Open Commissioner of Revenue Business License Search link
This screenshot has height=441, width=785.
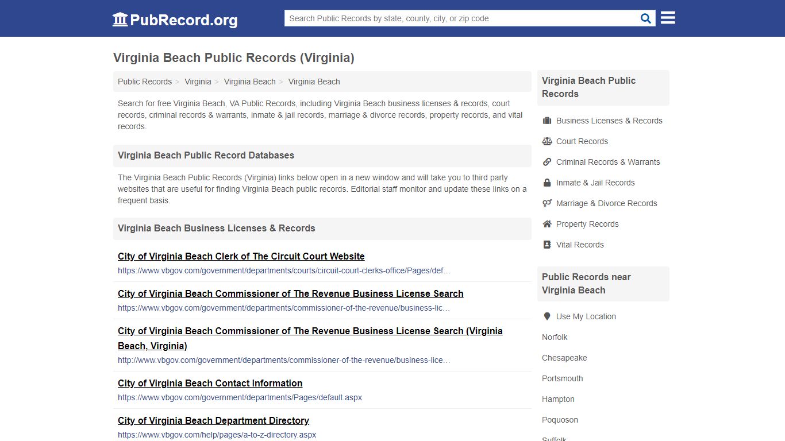pyautogui.click(x=291, y=293)
